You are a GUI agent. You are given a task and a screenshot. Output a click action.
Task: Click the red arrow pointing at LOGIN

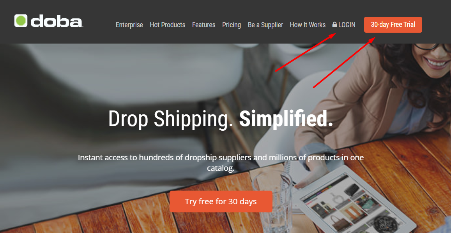click(x=305, y=52)
